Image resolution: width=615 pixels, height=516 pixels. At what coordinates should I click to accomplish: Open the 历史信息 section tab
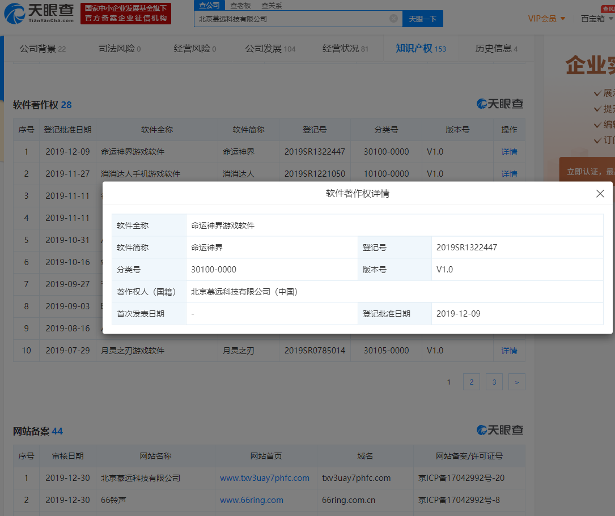(496, 49)
